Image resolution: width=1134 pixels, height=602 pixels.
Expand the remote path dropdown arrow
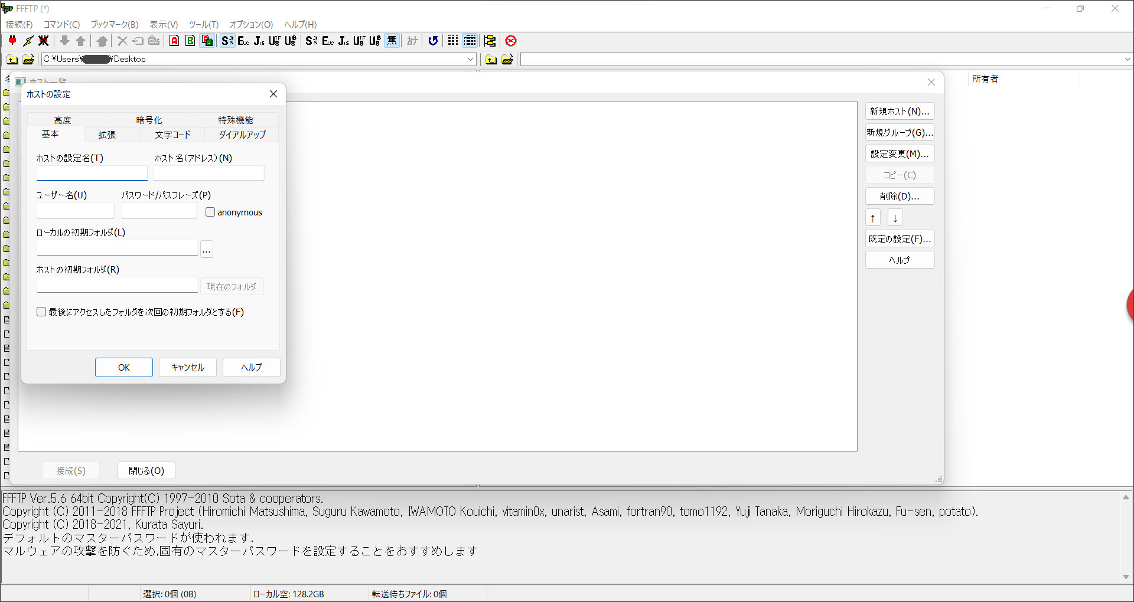(x=1127, y=59)
